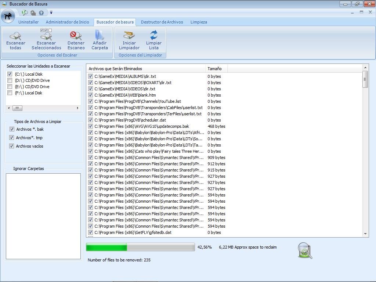Toggle the Archivos *.bak file type
This screenshot has height=282, width=376.
coord(12,129)
